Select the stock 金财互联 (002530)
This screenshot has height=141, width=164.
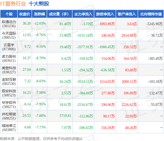coord(9,82)
